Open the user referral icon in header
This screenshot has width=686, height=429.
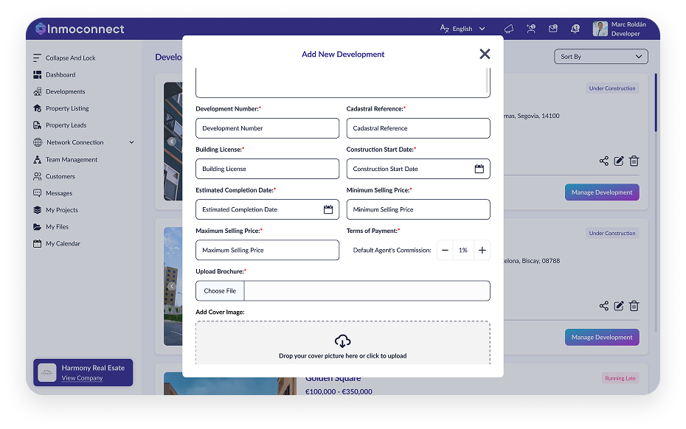[x=531, y=29]
